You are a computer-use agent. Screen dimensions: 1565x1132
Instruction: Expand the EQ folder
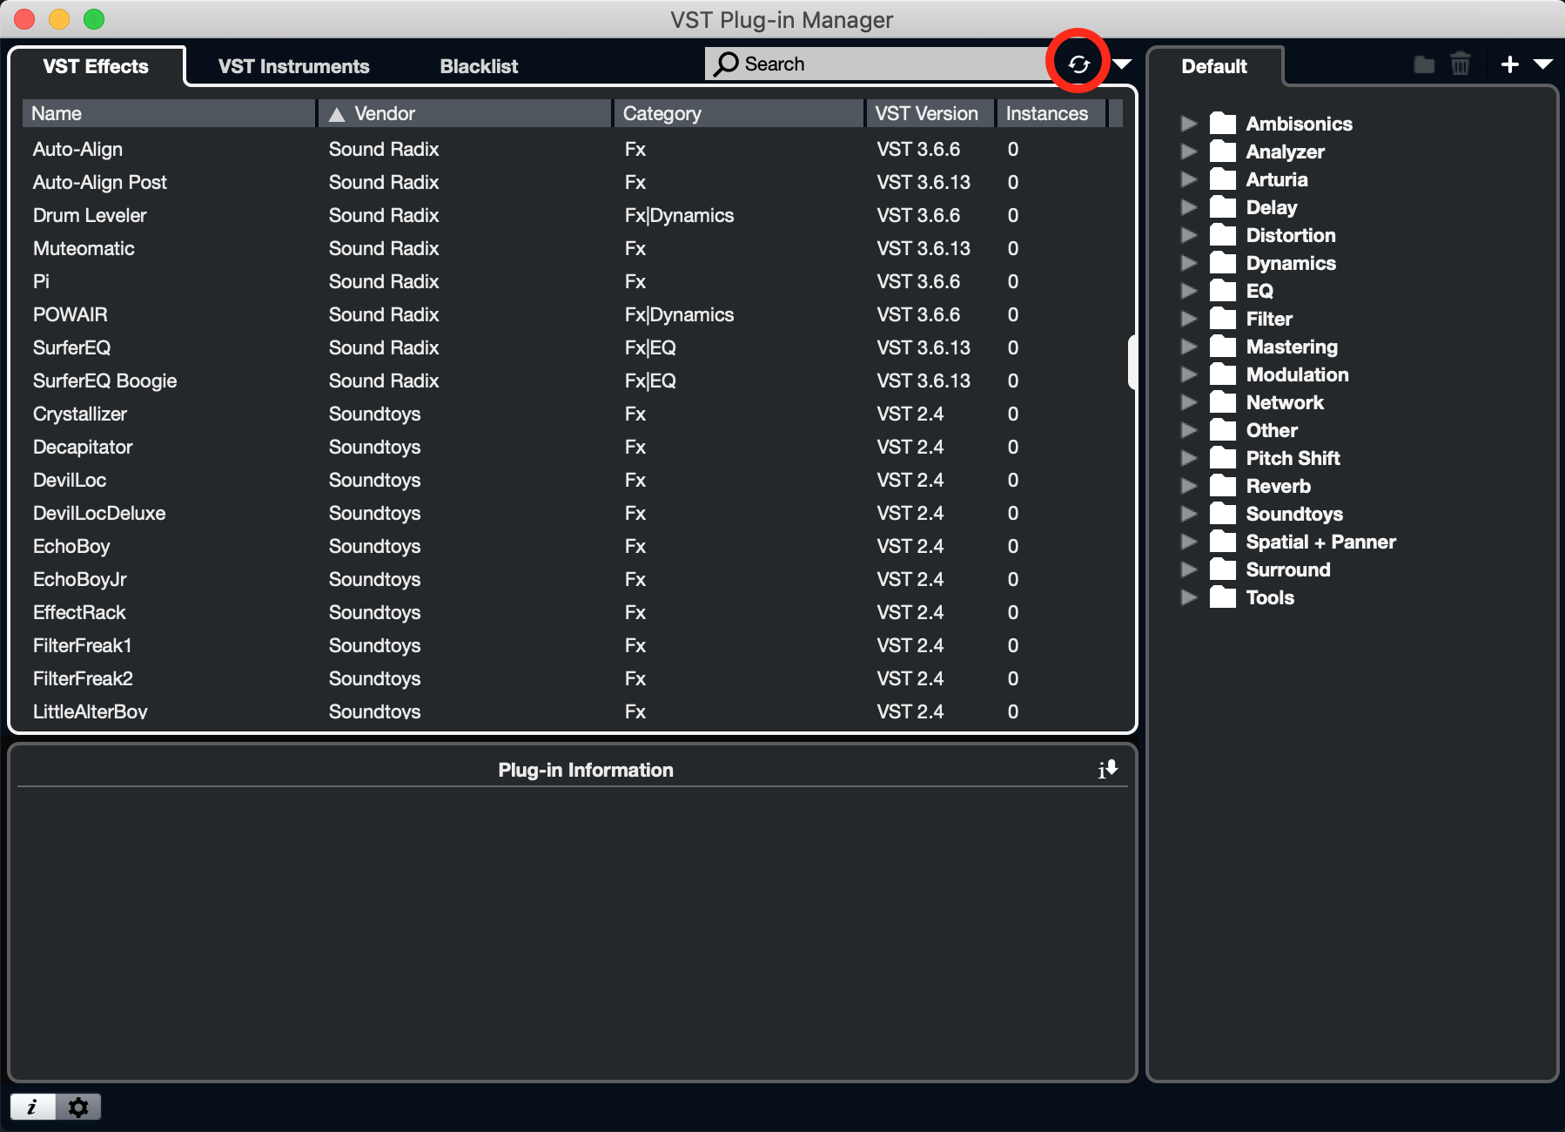(x=1189, y=291)
